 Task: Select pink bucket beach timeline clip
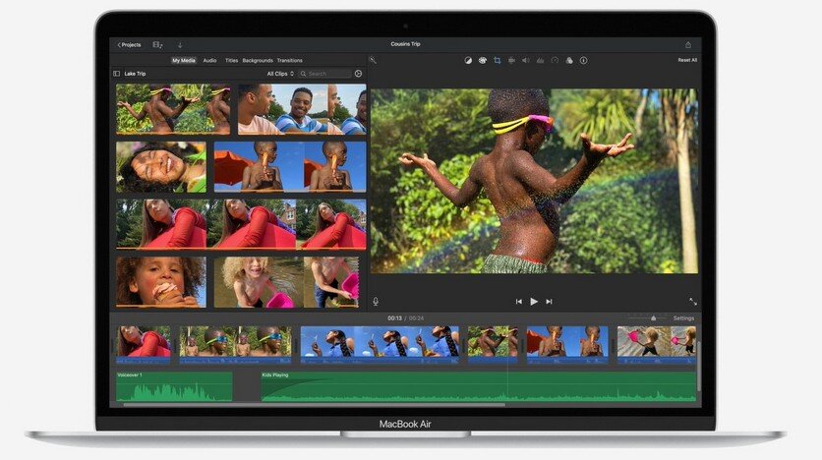pos(657,345)
